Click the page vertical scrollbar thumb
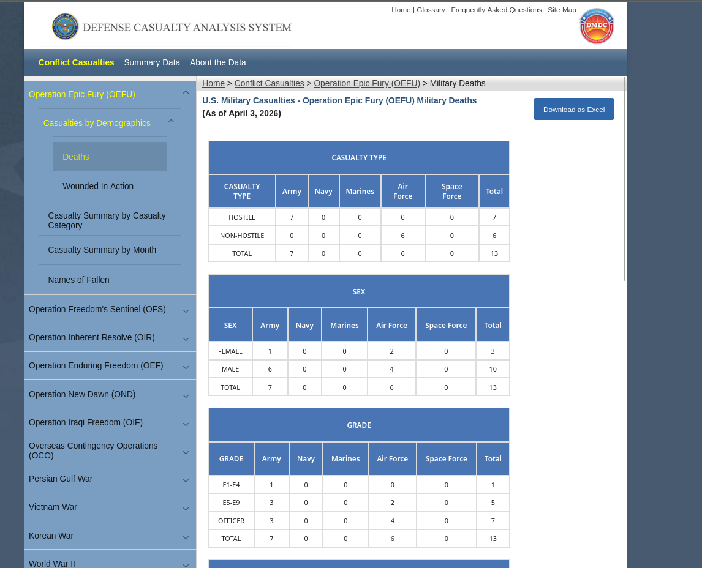 pos(624,179)
